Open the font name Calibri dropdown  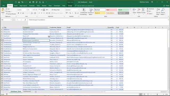point(27,10)
